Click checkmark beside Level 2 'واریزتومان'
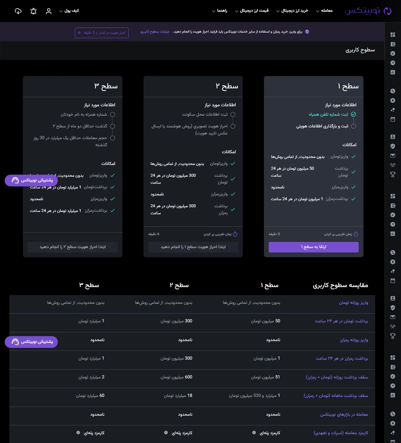Viewport: 401px width, 443px height. coord(233,164)
